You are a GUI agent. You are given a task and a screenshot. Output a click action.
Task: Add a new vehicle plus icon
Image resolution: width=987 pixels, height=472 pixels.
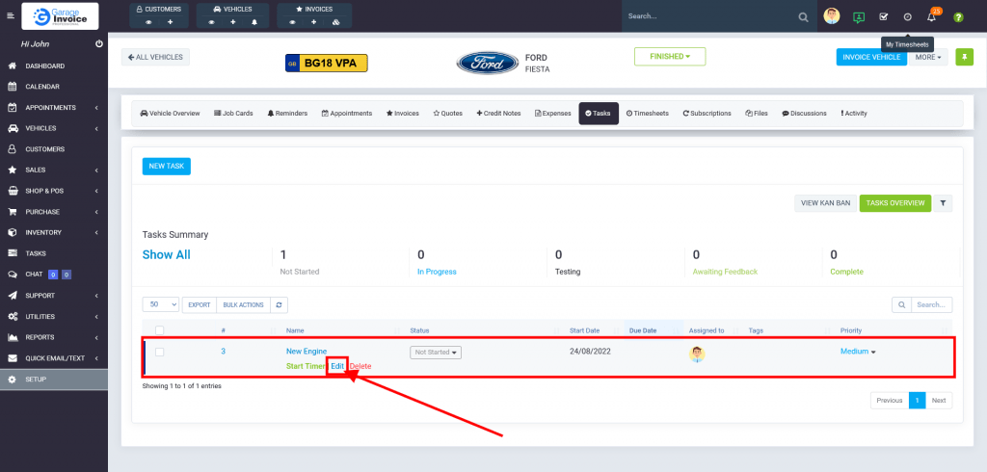(233, 22)
